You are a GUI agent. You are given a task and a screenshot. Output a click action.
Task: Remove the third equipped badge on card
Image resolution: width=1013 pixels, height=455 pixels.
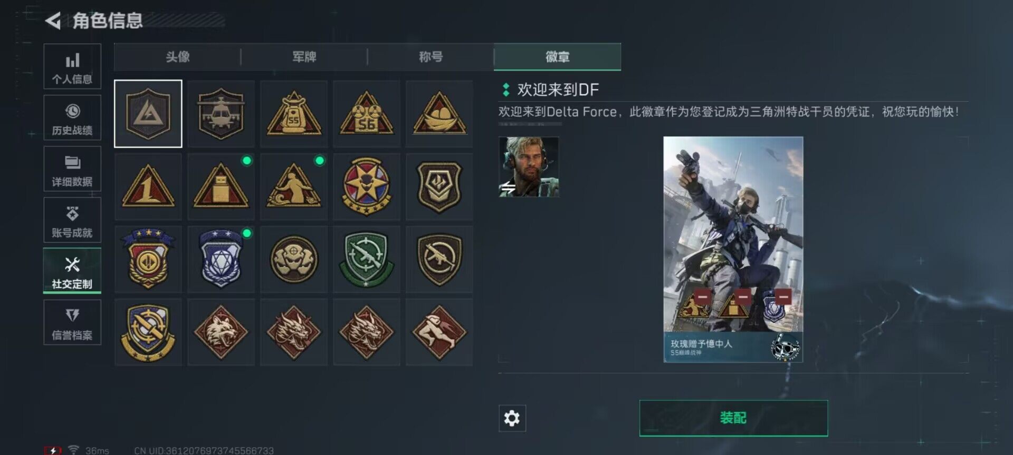click(x=783, y=296)
